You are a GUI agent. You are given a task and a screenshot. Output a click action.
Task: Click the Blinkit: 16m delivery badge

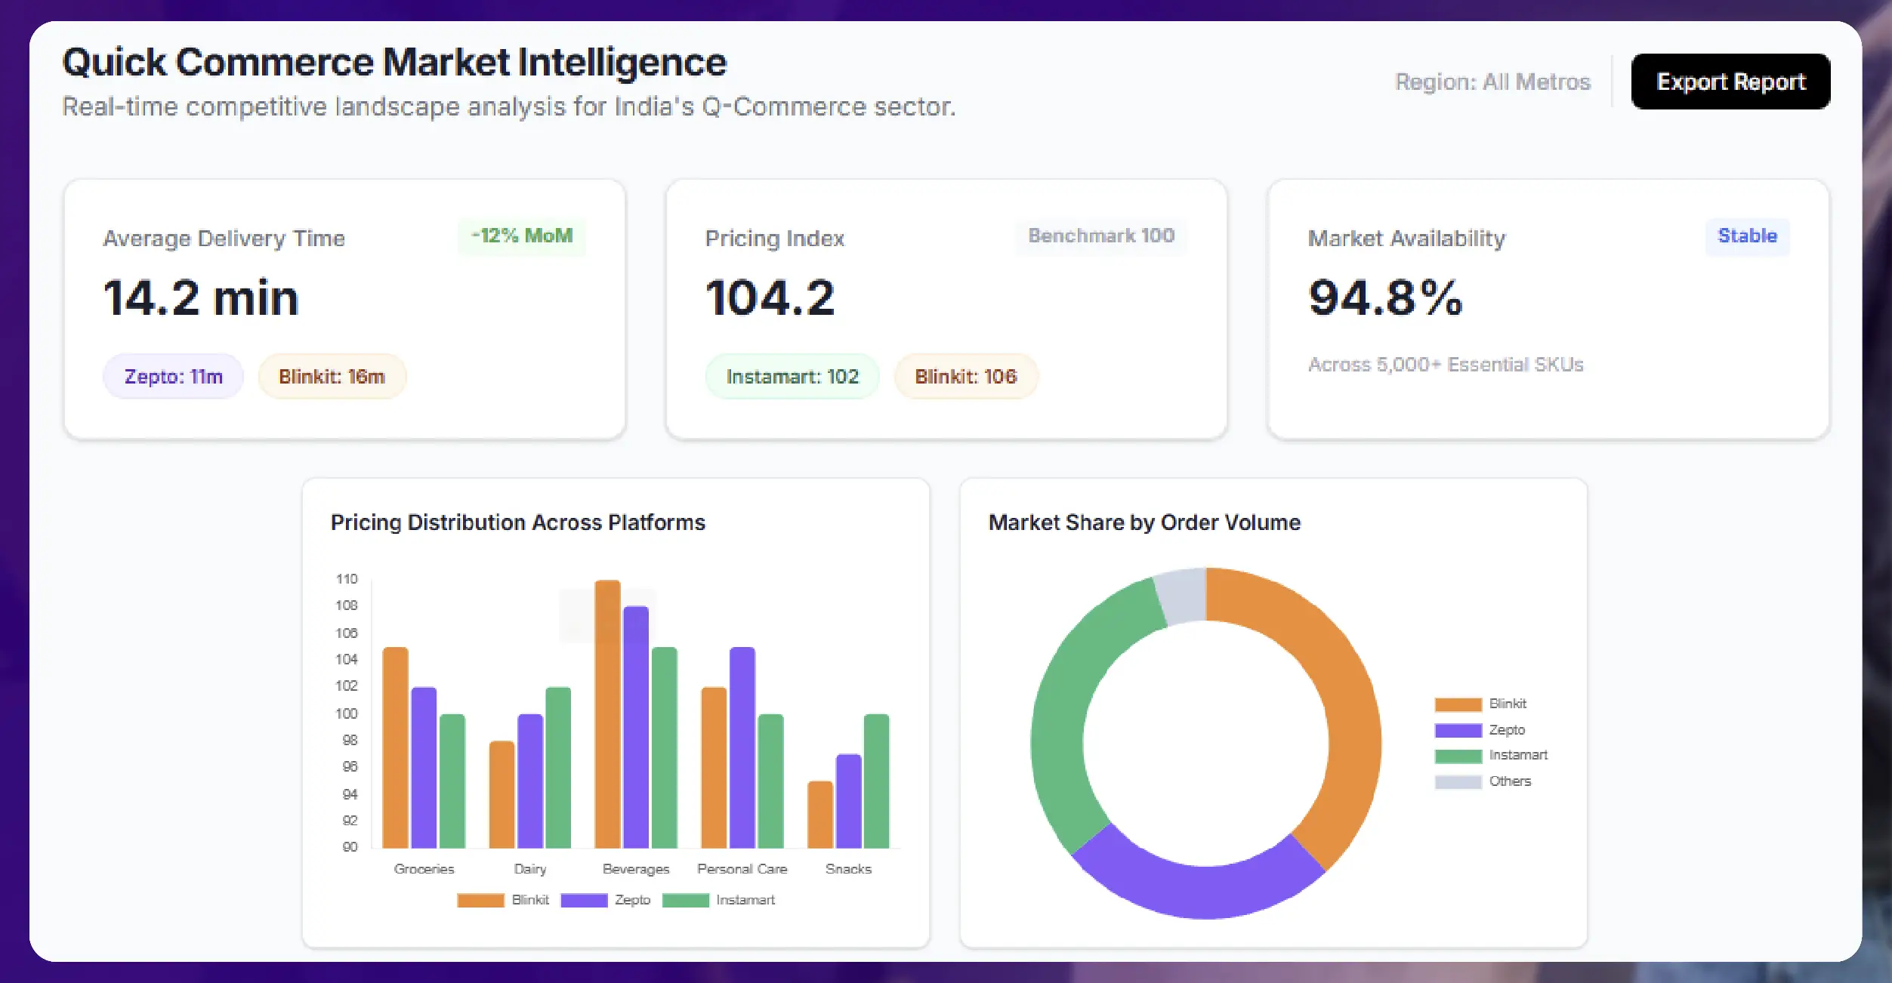click(x=332, y=376)
